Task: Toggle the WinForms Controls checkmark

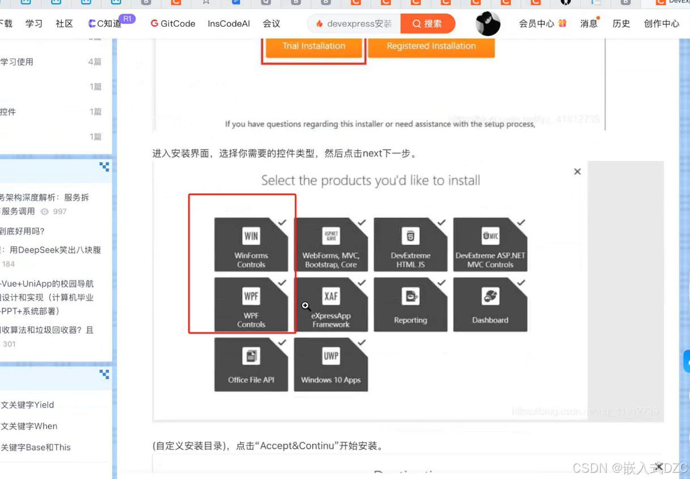Action: [282, 223]
